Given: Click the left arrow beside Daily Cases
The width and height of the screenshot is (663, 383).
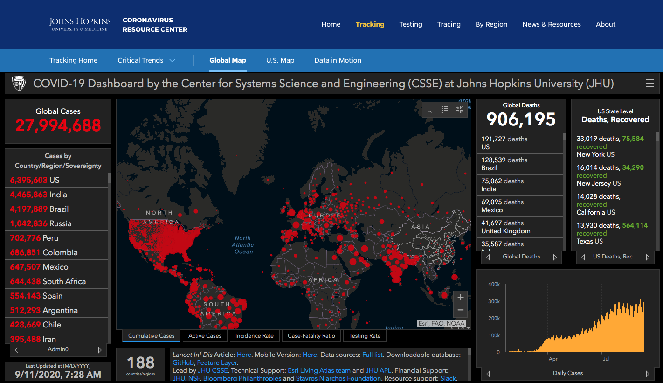Looking at the screenshot, I should [x=488, y=374].
